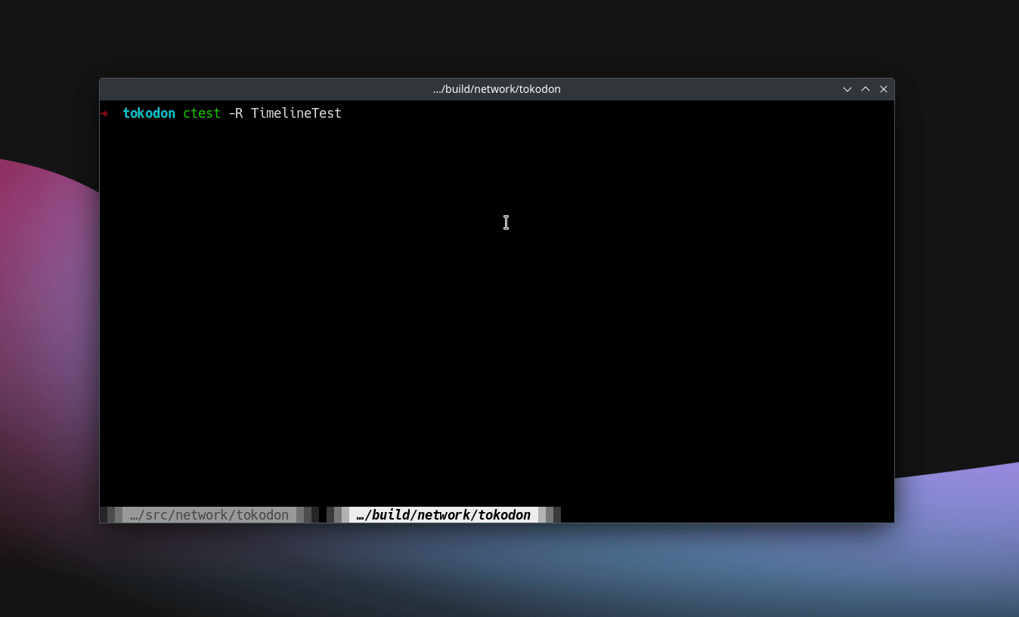
Task: Click the striped right edge of the build tab
Action: coord(550,515)
